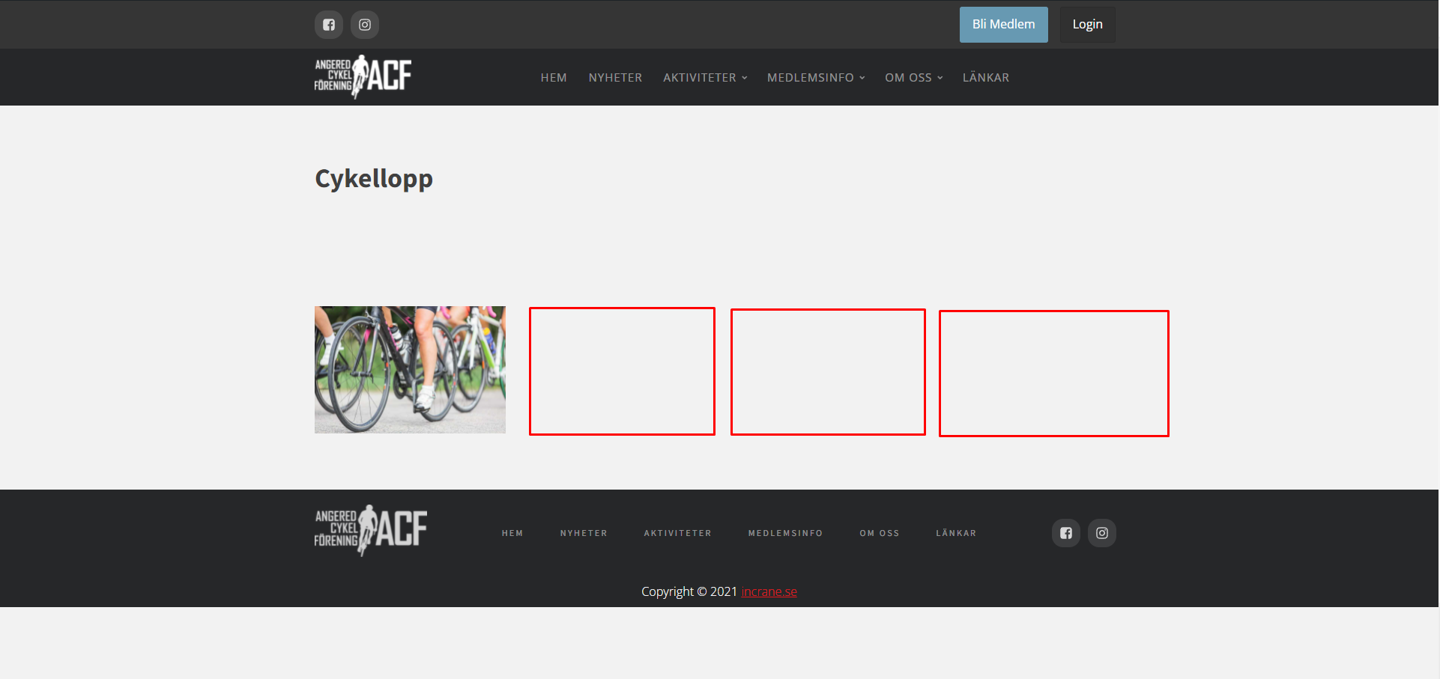Go to Hem in main navigation
The width and height of the screenshot is (1440, 679).
554,78
